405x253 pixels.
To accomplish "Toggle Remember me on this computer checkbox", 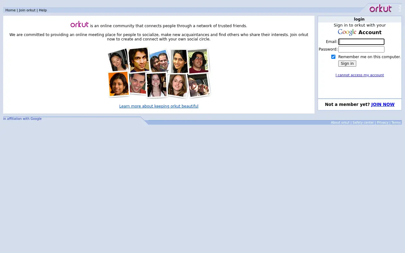I will coord(333,57).
